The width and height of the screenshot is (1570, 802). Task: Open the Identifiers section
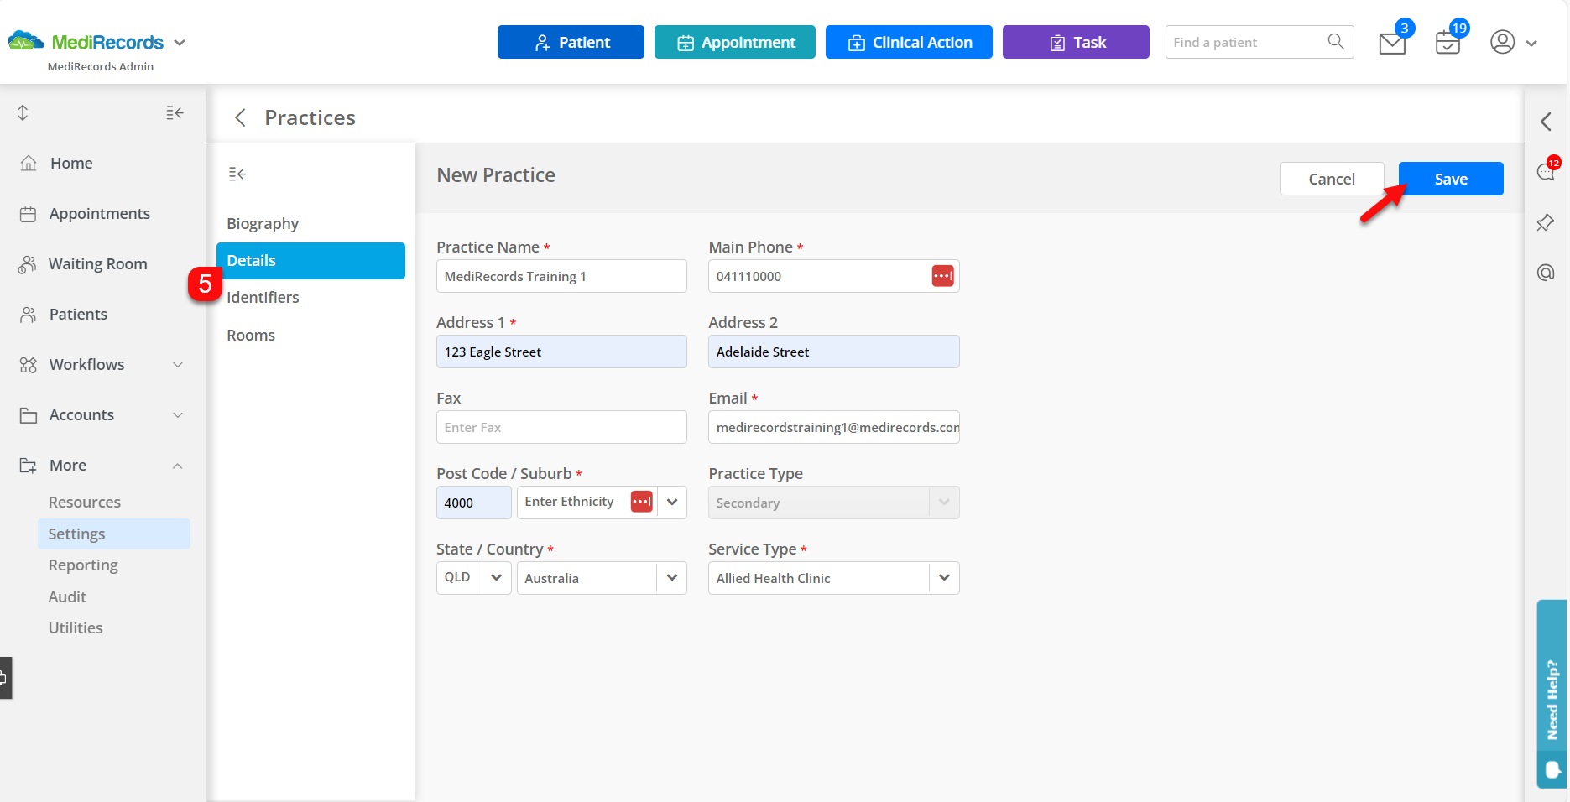263,298
